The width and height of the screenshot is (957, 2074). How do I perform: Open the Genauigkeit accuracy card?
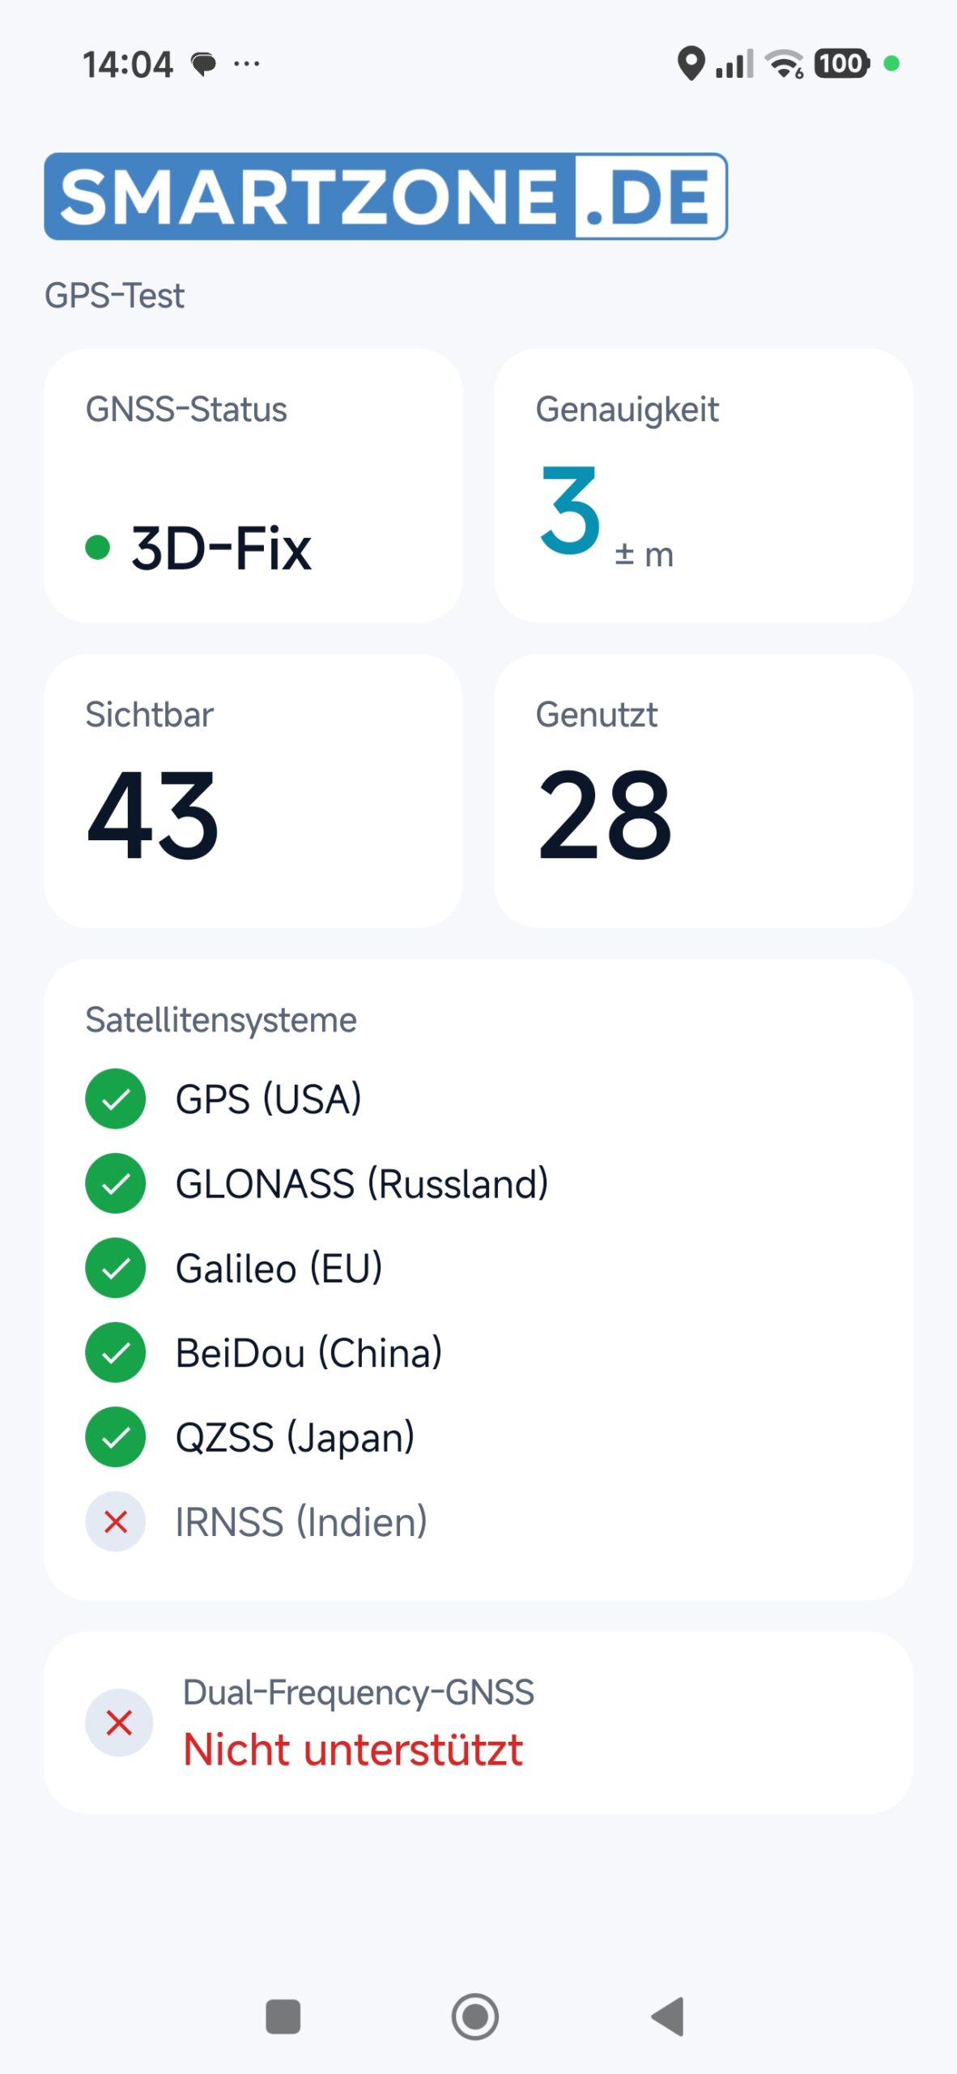click(703, 485)
